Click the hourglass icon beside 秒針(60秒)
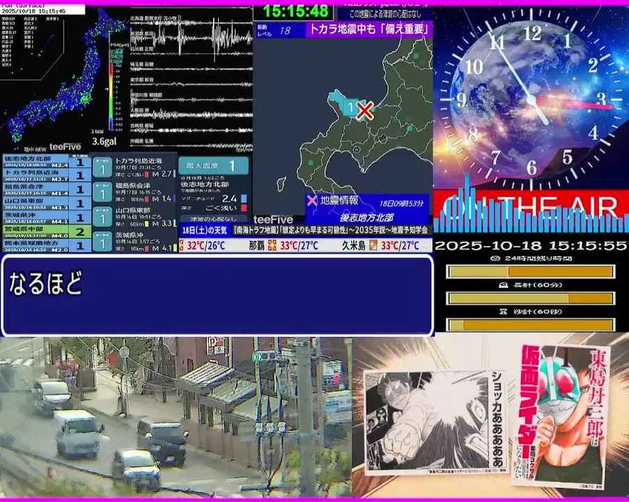629x502 pixels. tap(504, 312)
